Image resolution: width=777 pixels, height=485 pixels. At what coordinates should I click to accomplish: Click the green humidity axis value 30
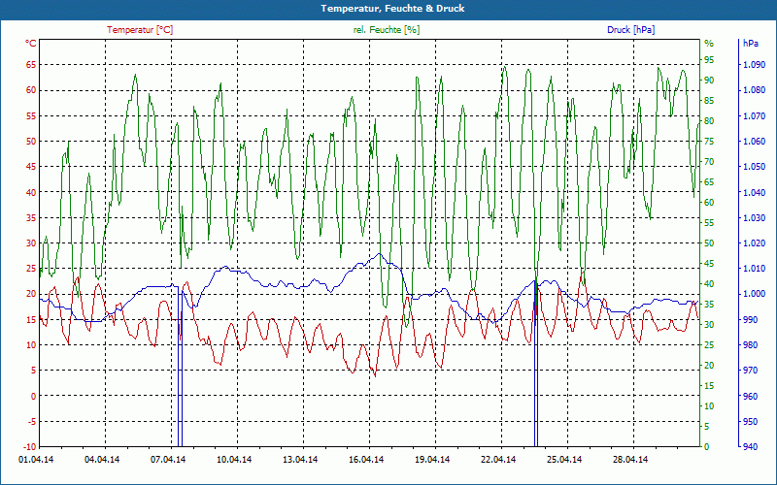pyautogui.click(x=709, y=325)
